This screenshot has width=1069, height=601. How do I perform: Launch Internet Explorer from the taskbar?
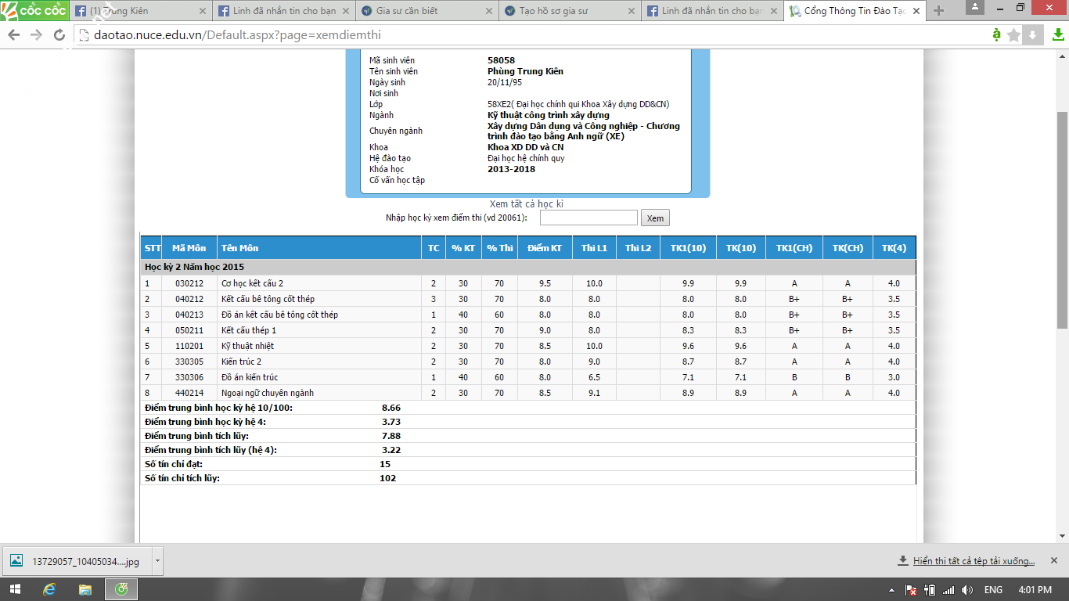tap(49, 589)
